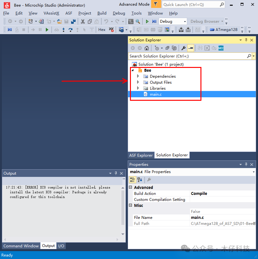
Task: Click Start Without Debugging green arrow
Action: pos(147,21)
